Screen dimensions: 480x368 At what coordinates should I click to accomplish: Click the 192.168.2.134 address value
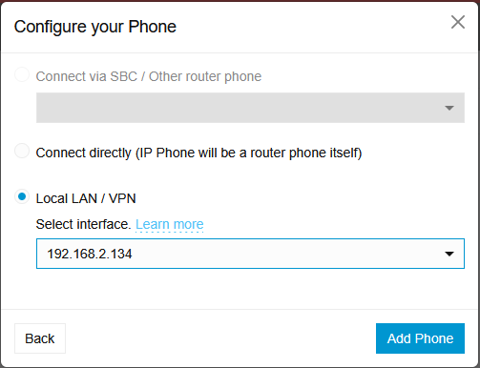[90, 254]
